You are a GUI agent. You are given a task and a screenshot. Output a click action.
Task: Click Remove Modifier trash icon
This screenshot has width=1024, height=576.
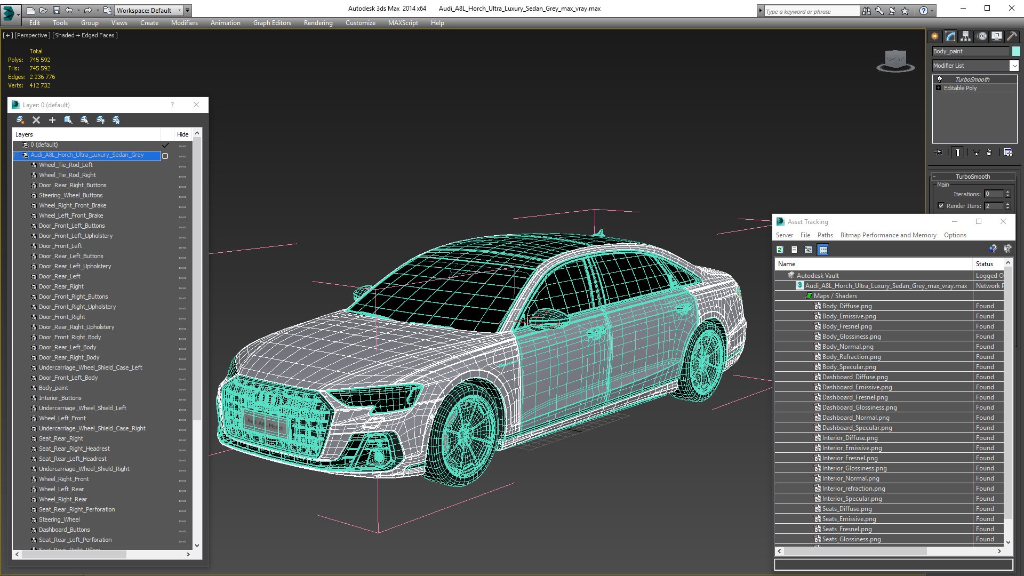click(989, 153)
